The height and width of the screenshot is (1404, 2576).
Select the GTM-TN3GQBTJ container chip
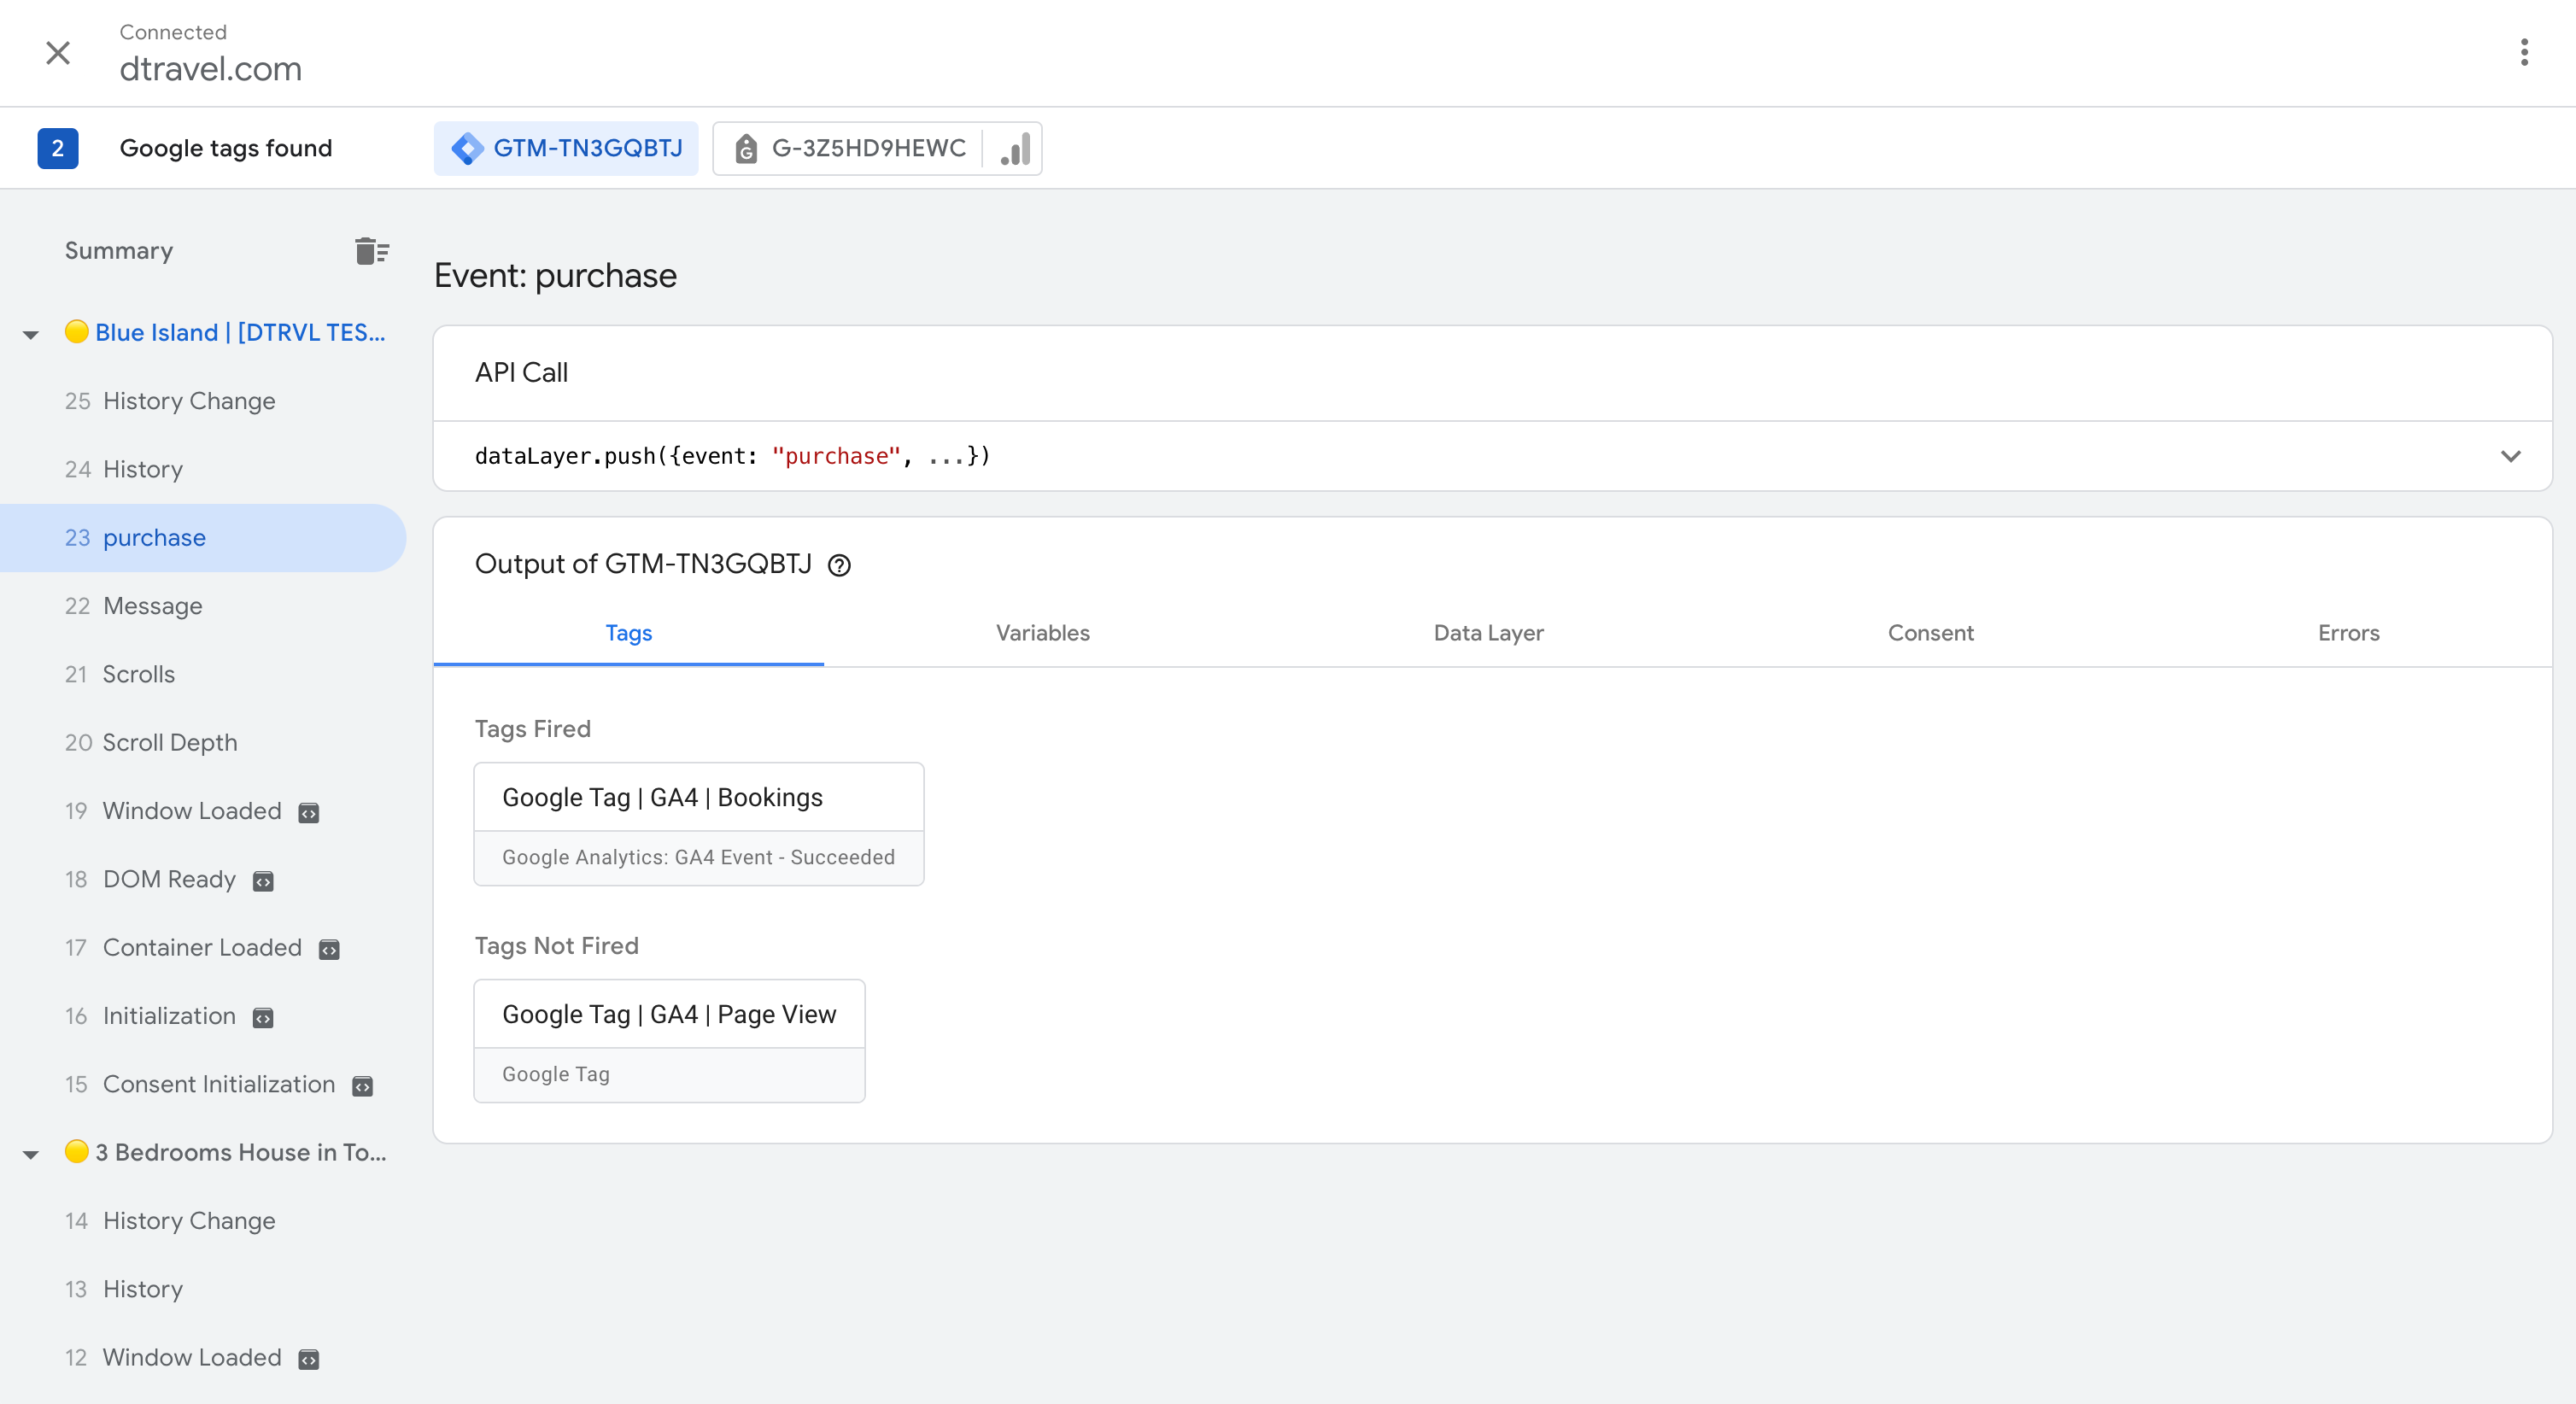[x=566, y=148]
